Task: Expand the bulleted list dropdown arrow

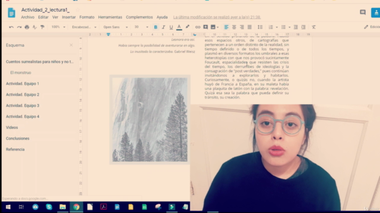Action: pos(289,27)
